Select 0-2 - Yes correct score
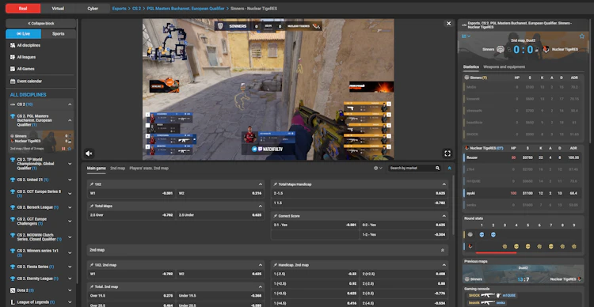594x307 pixels. click(403, 225)
